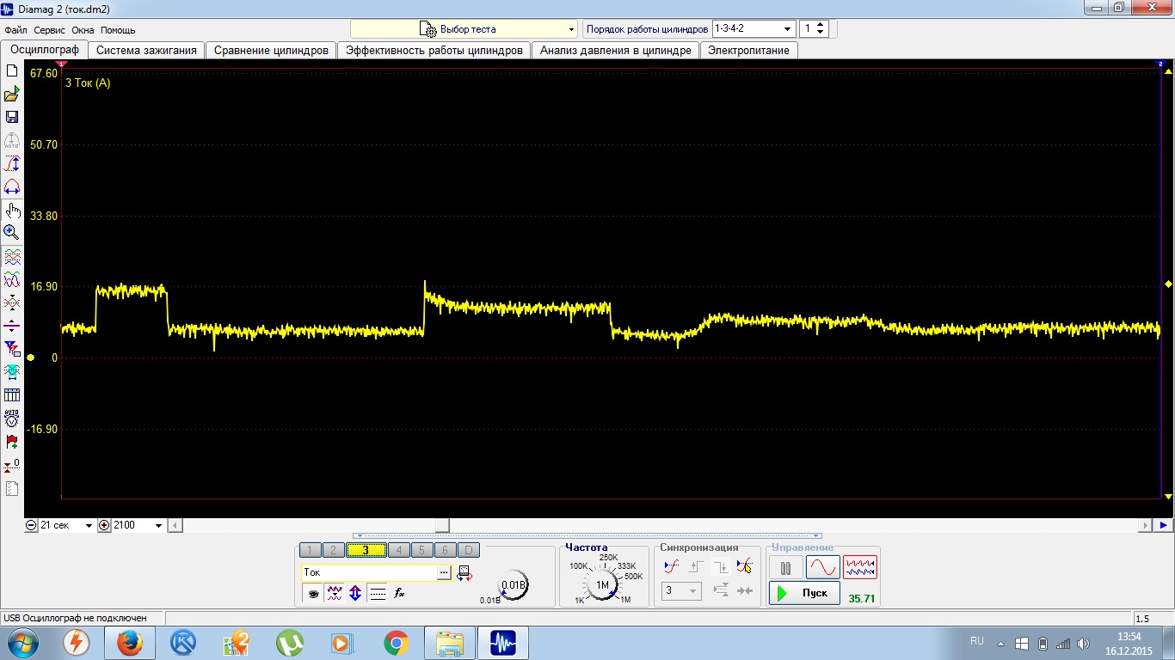Image resolution: width=1175 pixels, height=660 pixels.
Task: Click the zero level set icon
Action: 12,465
